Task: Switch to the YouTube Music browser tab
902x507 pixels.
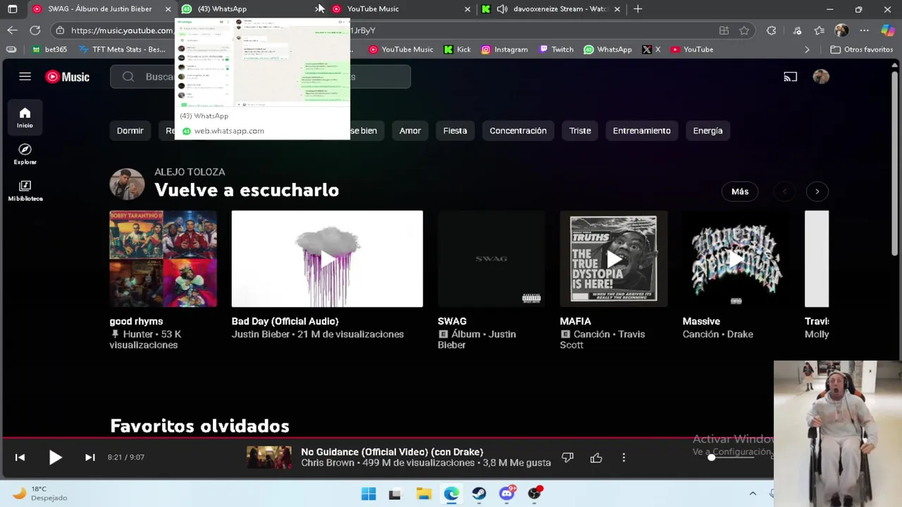Action: [x=400, y=9]
